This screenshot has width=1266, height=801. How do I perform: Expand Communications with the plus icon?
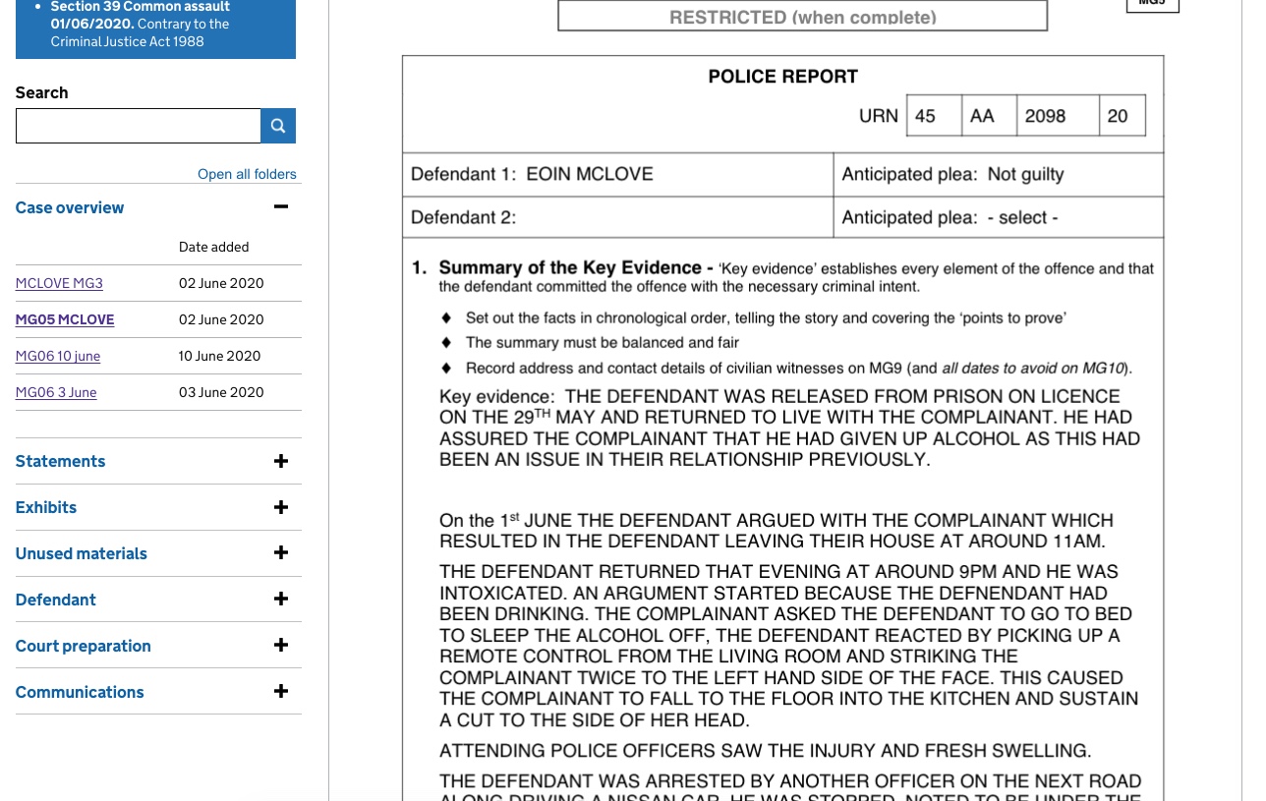click(x=281, y=692)
